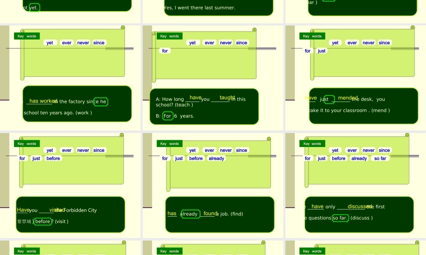Click the 'for' keyword on the 'taught' slide
The height and width of the screenshot is (255, 426).
165,51
